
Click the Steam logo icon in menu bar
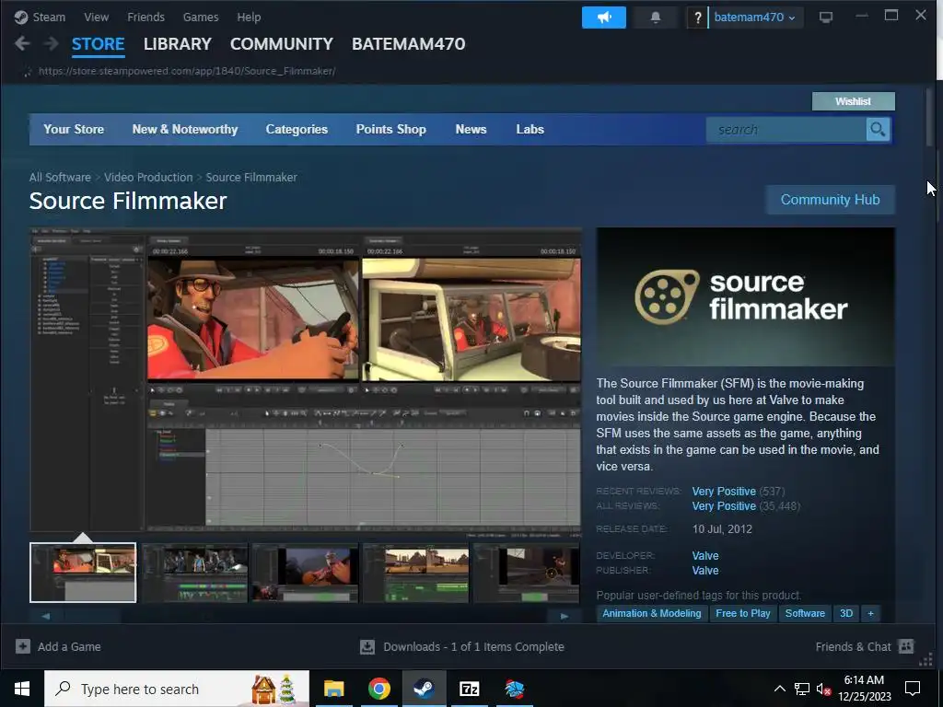[x=21, y=17]
